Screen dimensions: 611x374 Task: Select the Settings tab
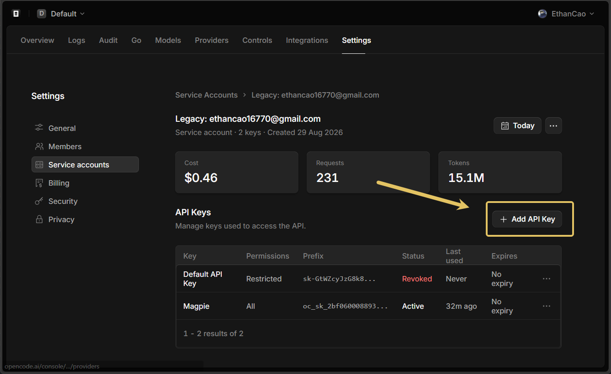coord(356,40)
